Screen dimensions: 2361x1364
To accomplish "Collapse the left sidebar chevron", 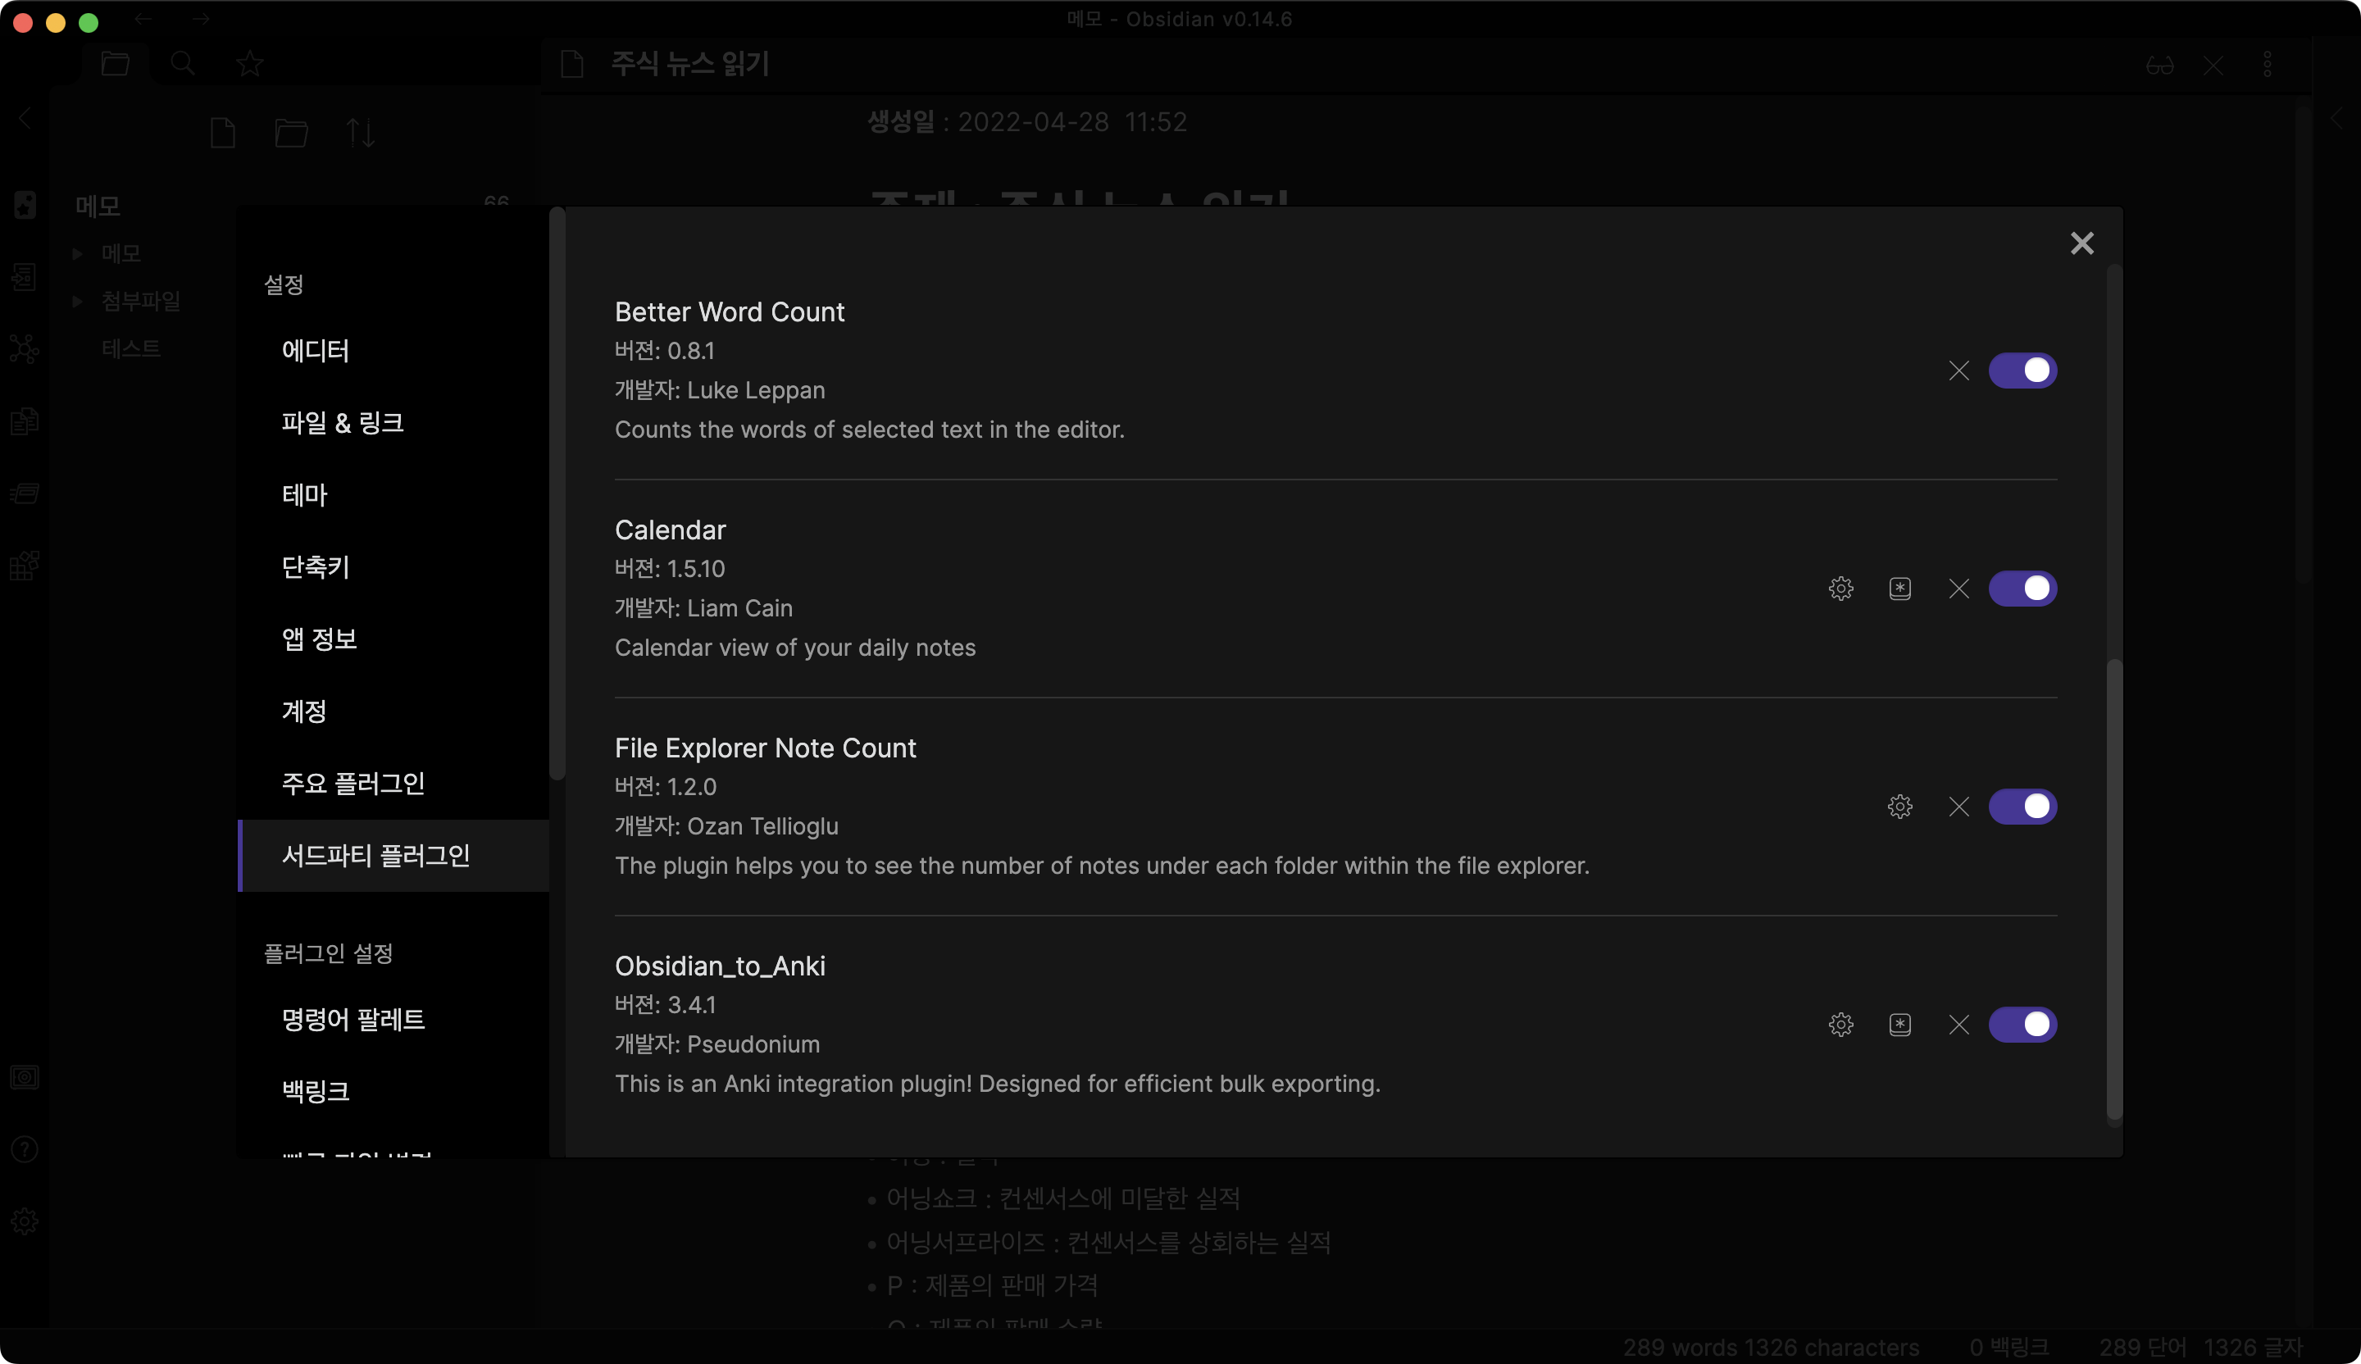I will [x=25, y=118].
